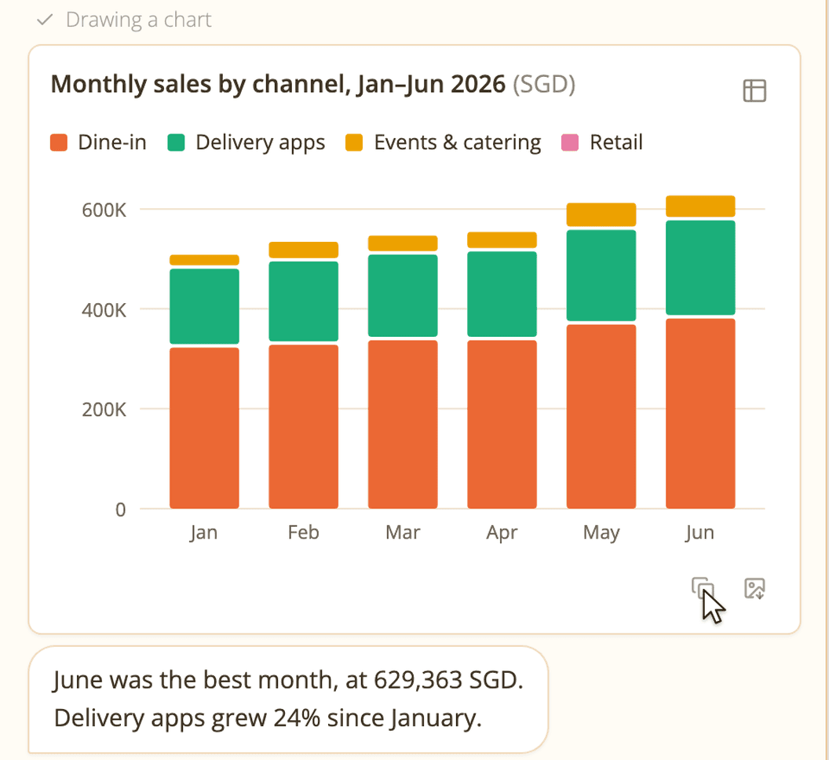Screen dimensions: 829x760
Task: Toggle Delivery apps series in legend
Action: tap(247, 142)
